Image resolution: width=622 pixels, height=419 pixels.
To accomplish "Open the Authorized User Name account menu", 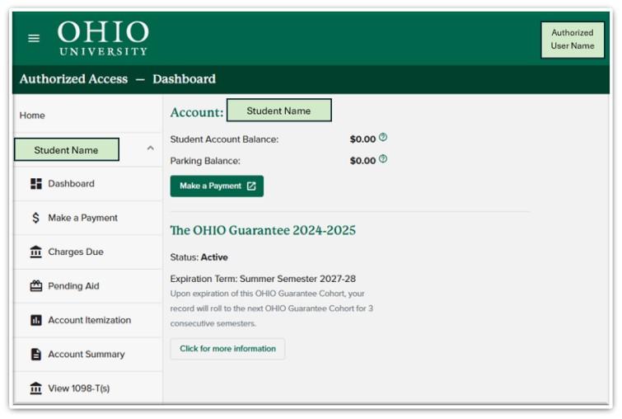I will pos(572,40).
